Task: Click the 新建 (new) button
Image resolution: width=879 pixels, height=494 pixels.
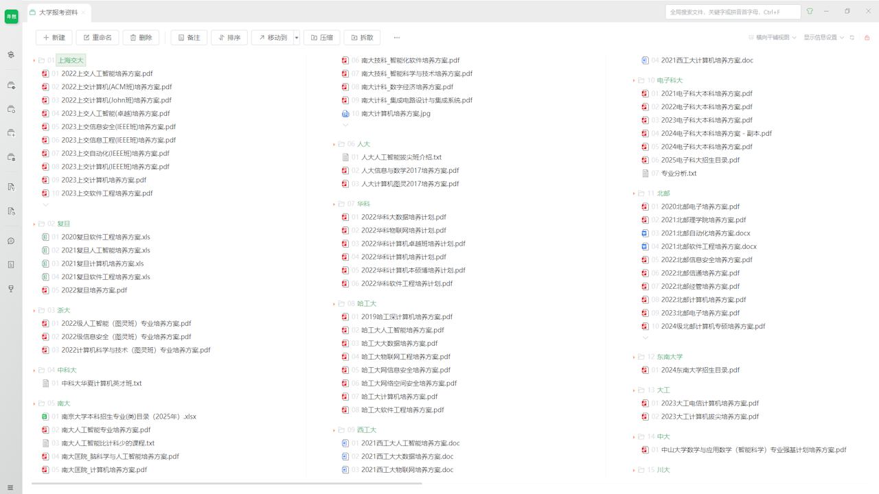Action: [x=54, y=38]
